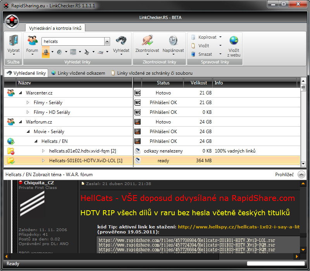Click the orange up arrow in the browser pane
The height and width of the screenshot is (271, 310).
(303, 184)
